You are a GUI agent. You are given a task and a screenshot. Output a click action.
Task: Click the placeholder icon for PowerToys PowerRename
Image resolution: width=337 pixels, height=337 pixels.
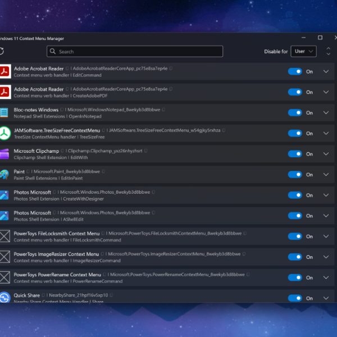4,277
